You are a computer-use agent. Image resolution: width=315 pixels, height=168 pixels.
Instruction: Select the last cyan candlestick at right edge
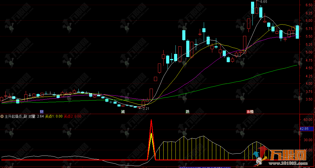297,32
